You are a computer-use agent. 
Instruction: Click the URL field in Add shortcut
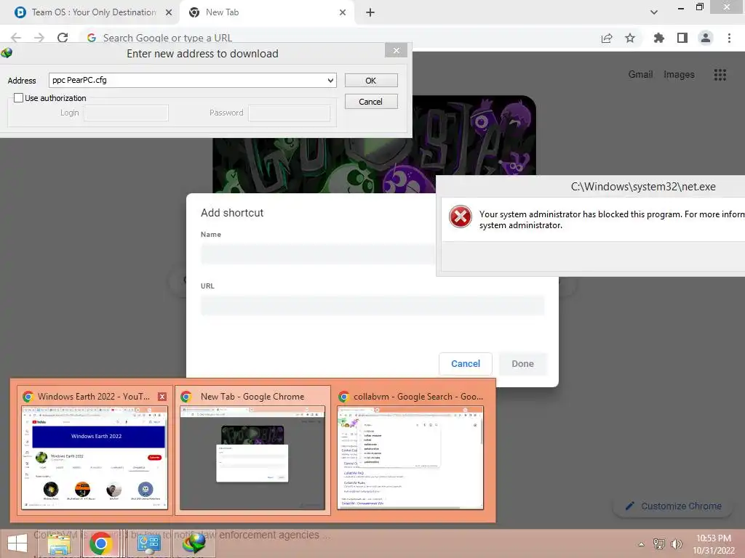click(372, 305)
